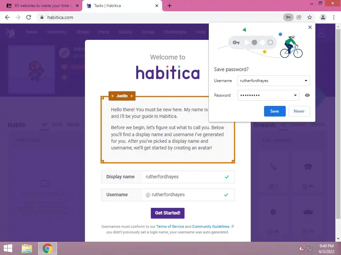
Task: Click the avatar thumbnail behind the dialog
Action: tap(32, 69)
